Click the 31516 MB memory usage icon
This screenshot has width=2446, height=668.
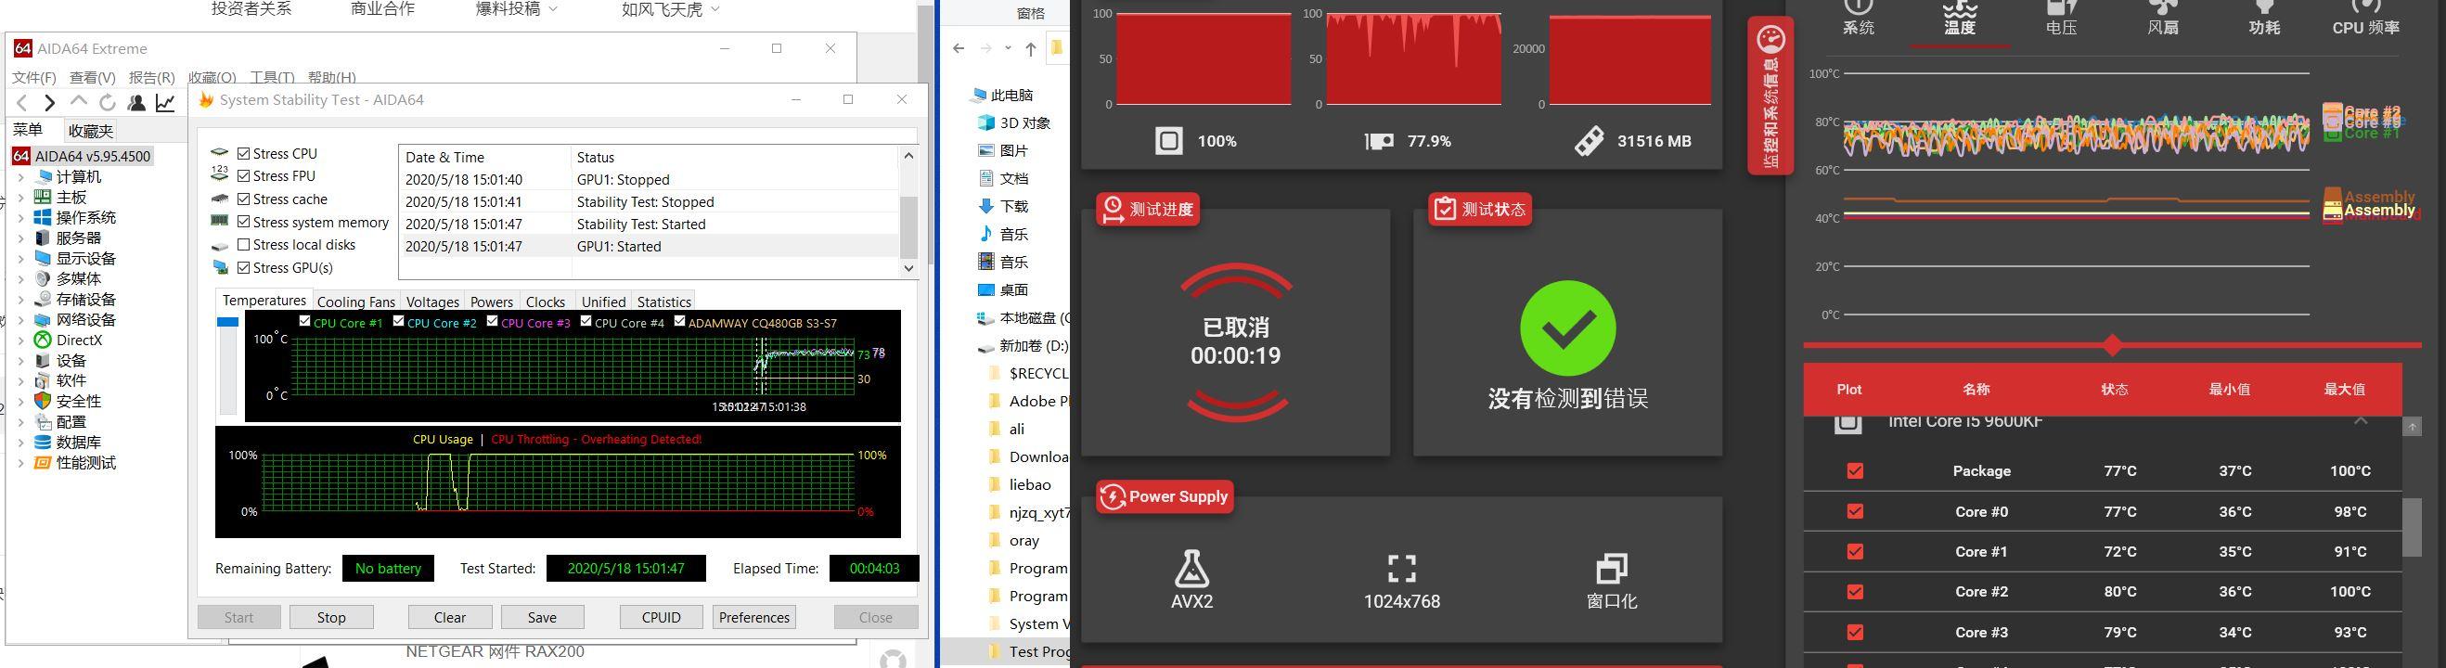[x=1590, y=141]
